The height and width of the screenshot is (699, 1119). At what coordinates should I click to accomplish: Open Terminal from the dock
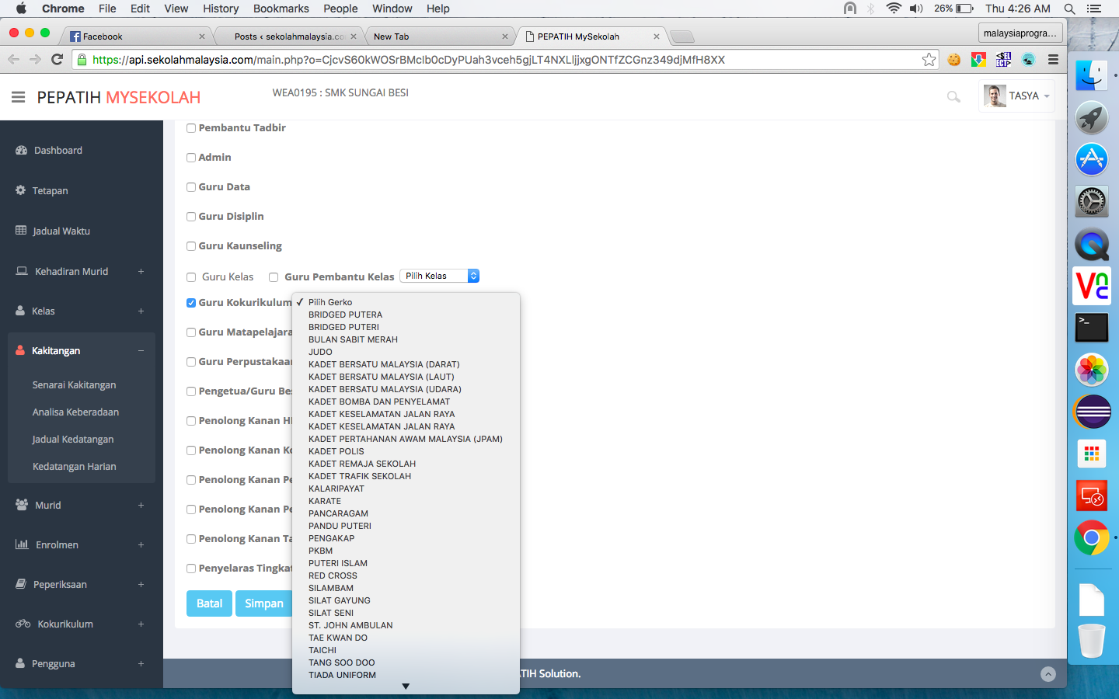point(1092,328)
